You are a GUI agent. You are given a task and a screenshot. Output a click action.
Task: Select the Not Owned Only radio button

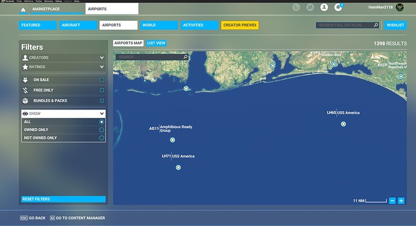(x=102, y=138)
